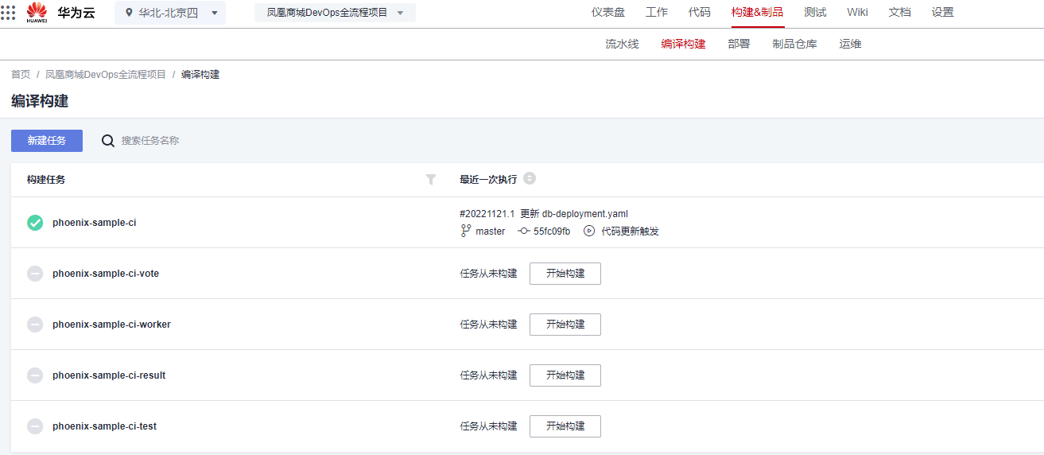Click the status icon of phoenix-sample-ci-vote
The height and width of the screenshot is (455, 1044).
pos(35,274)
